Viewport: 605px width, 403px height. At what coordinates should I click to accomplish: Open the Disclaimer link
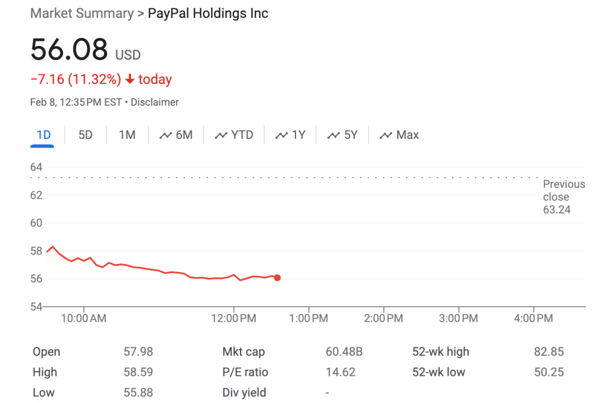pos(155,102)
